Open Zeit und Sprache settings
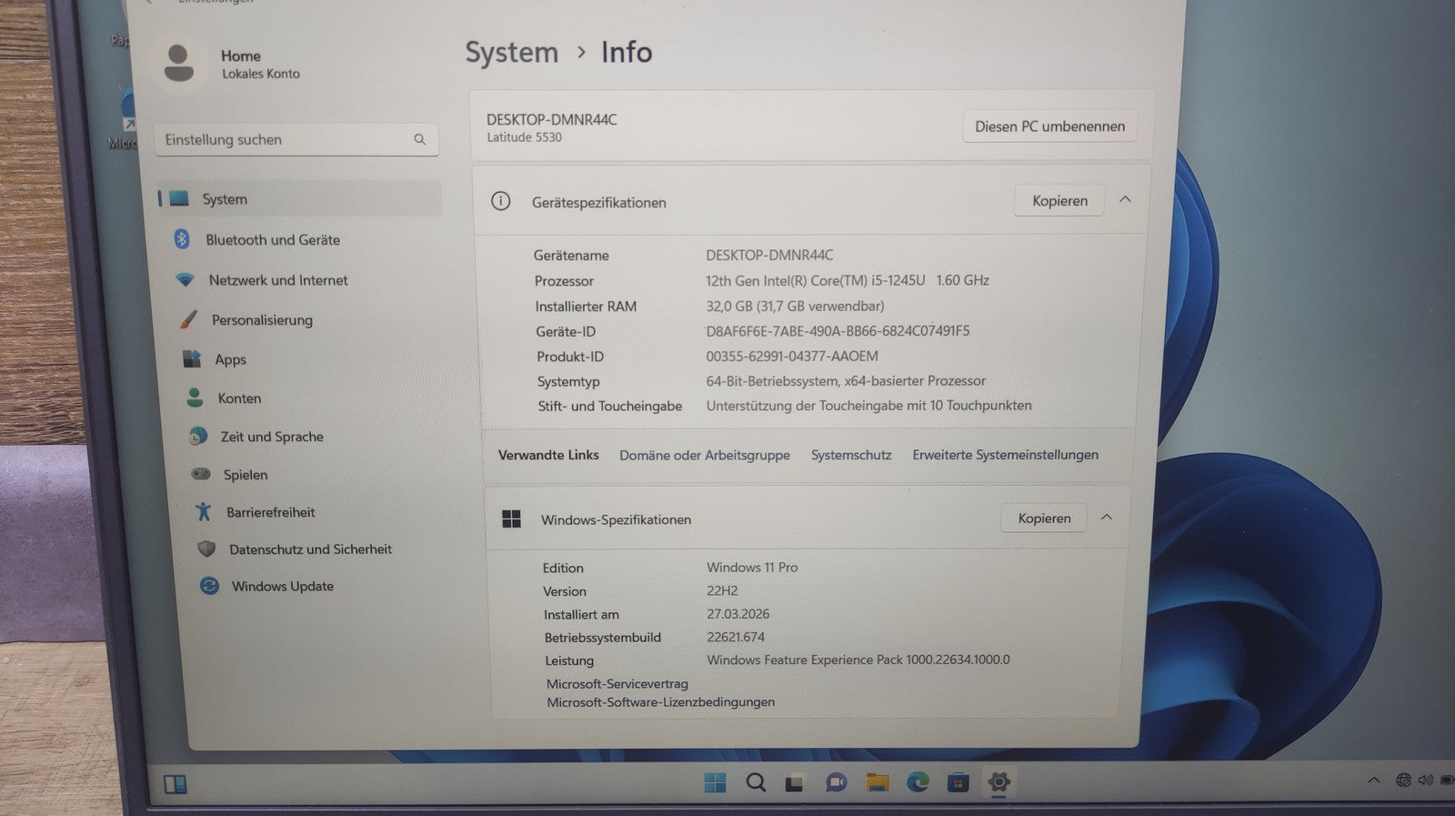Image resolution: width=1455 pixels, height=816 pixels. [x=272, y=437]
